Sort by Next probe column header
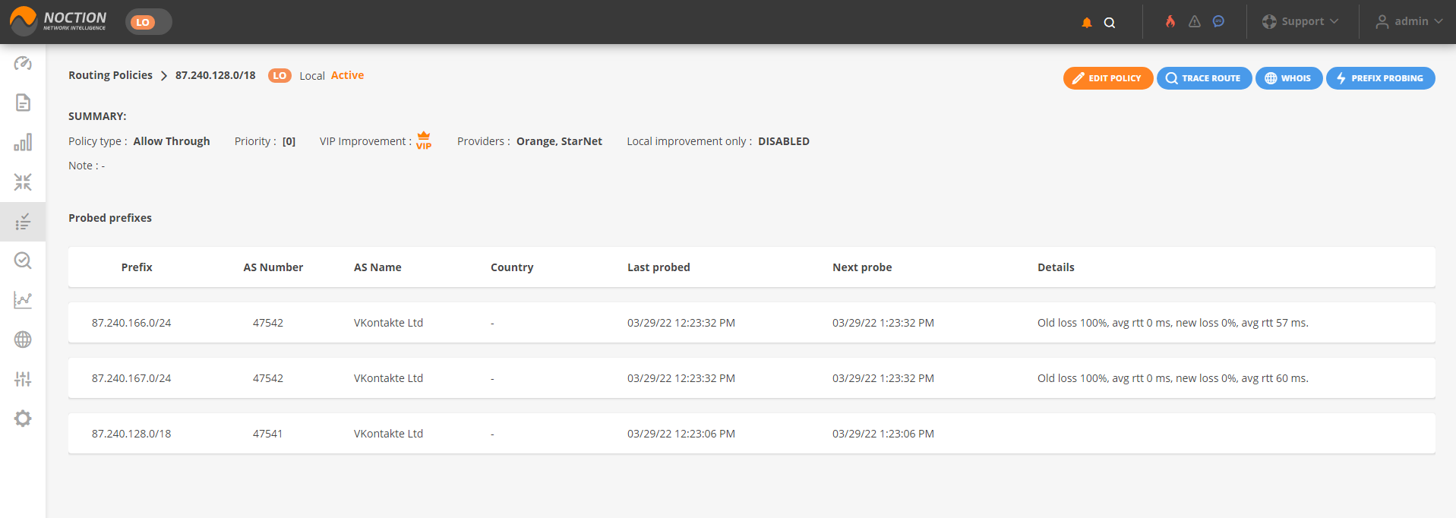Screen dimensions: 1456x518 pyautogui.click(x=862, y=267)
